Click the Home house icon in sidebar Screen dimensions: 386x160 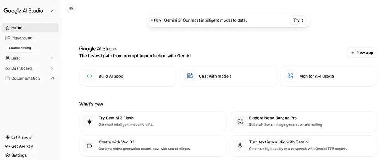8,28
